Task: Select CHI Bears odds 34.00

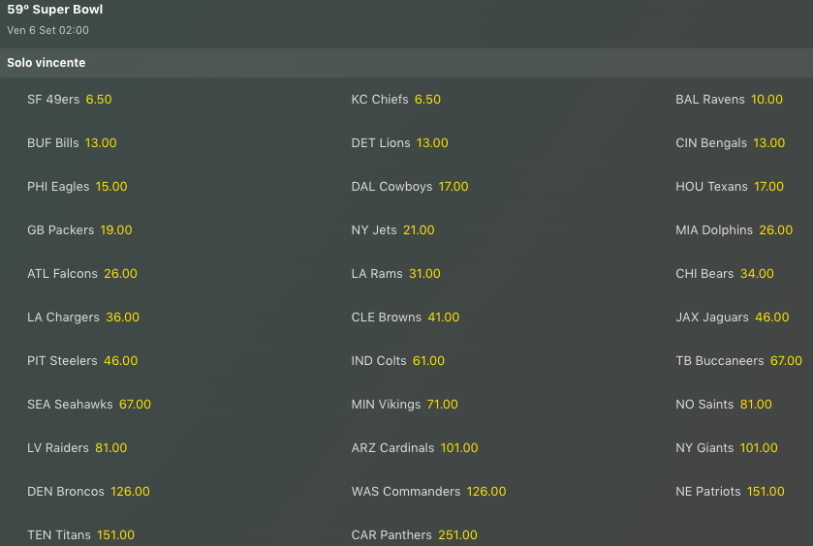Action: pyautogui.click(x=757, y=274)
